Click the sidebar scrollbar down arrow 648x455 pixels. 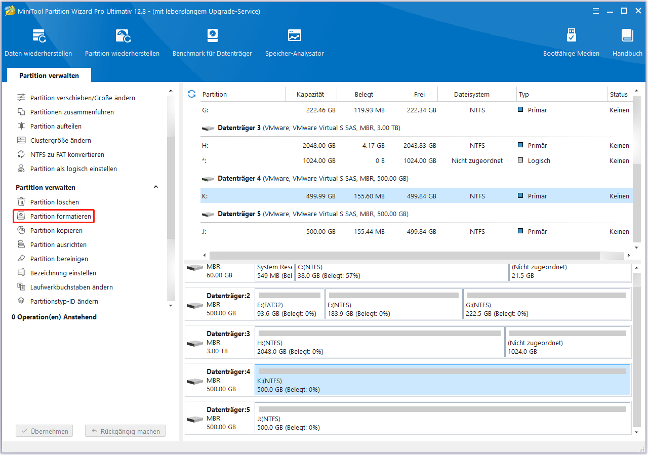click(171, 306)
